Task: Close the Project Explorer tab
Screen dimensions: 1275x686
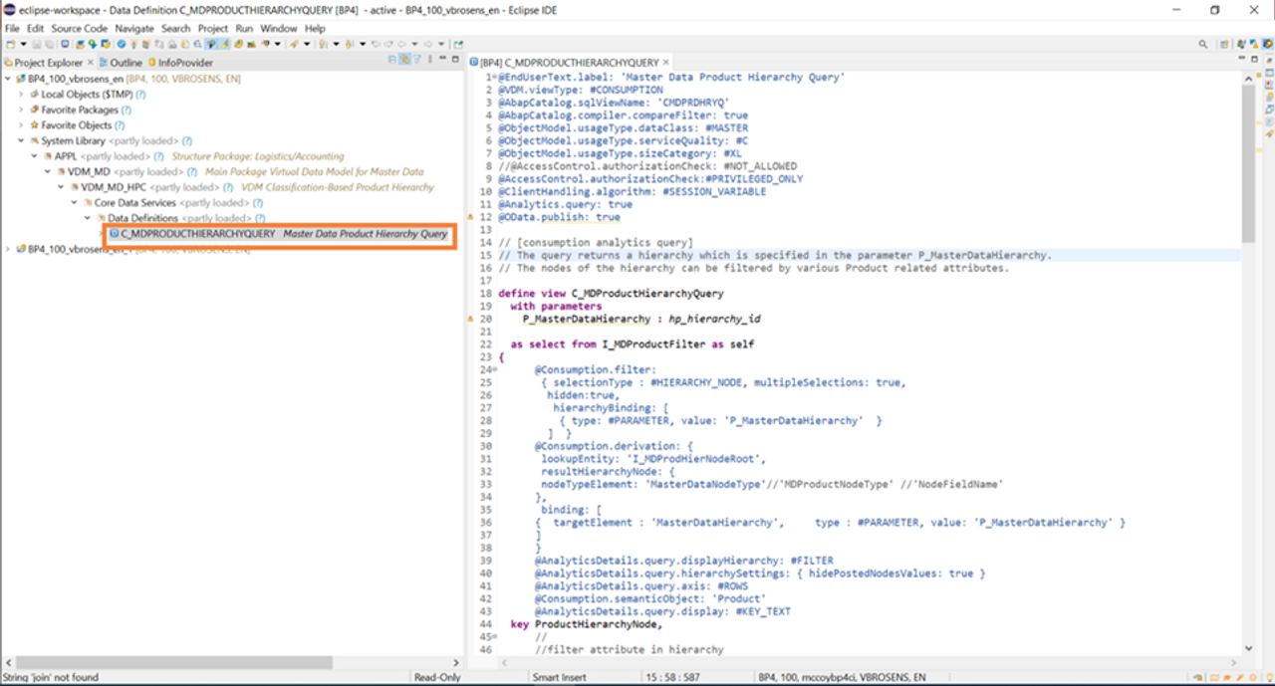Action: [91, 63]
